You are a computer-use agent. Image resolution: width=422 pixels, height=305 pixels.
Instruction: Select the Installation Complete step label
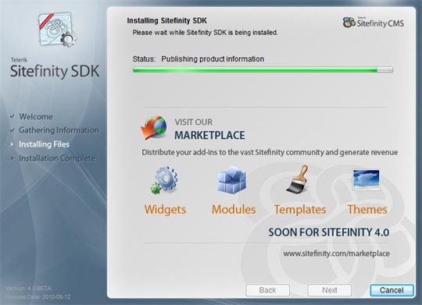57,158
